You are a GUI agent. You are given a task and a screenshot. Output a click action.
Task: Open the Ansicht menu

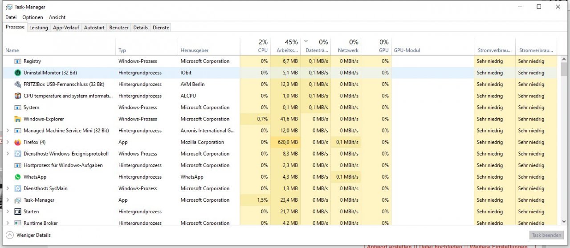click(57, 17)
